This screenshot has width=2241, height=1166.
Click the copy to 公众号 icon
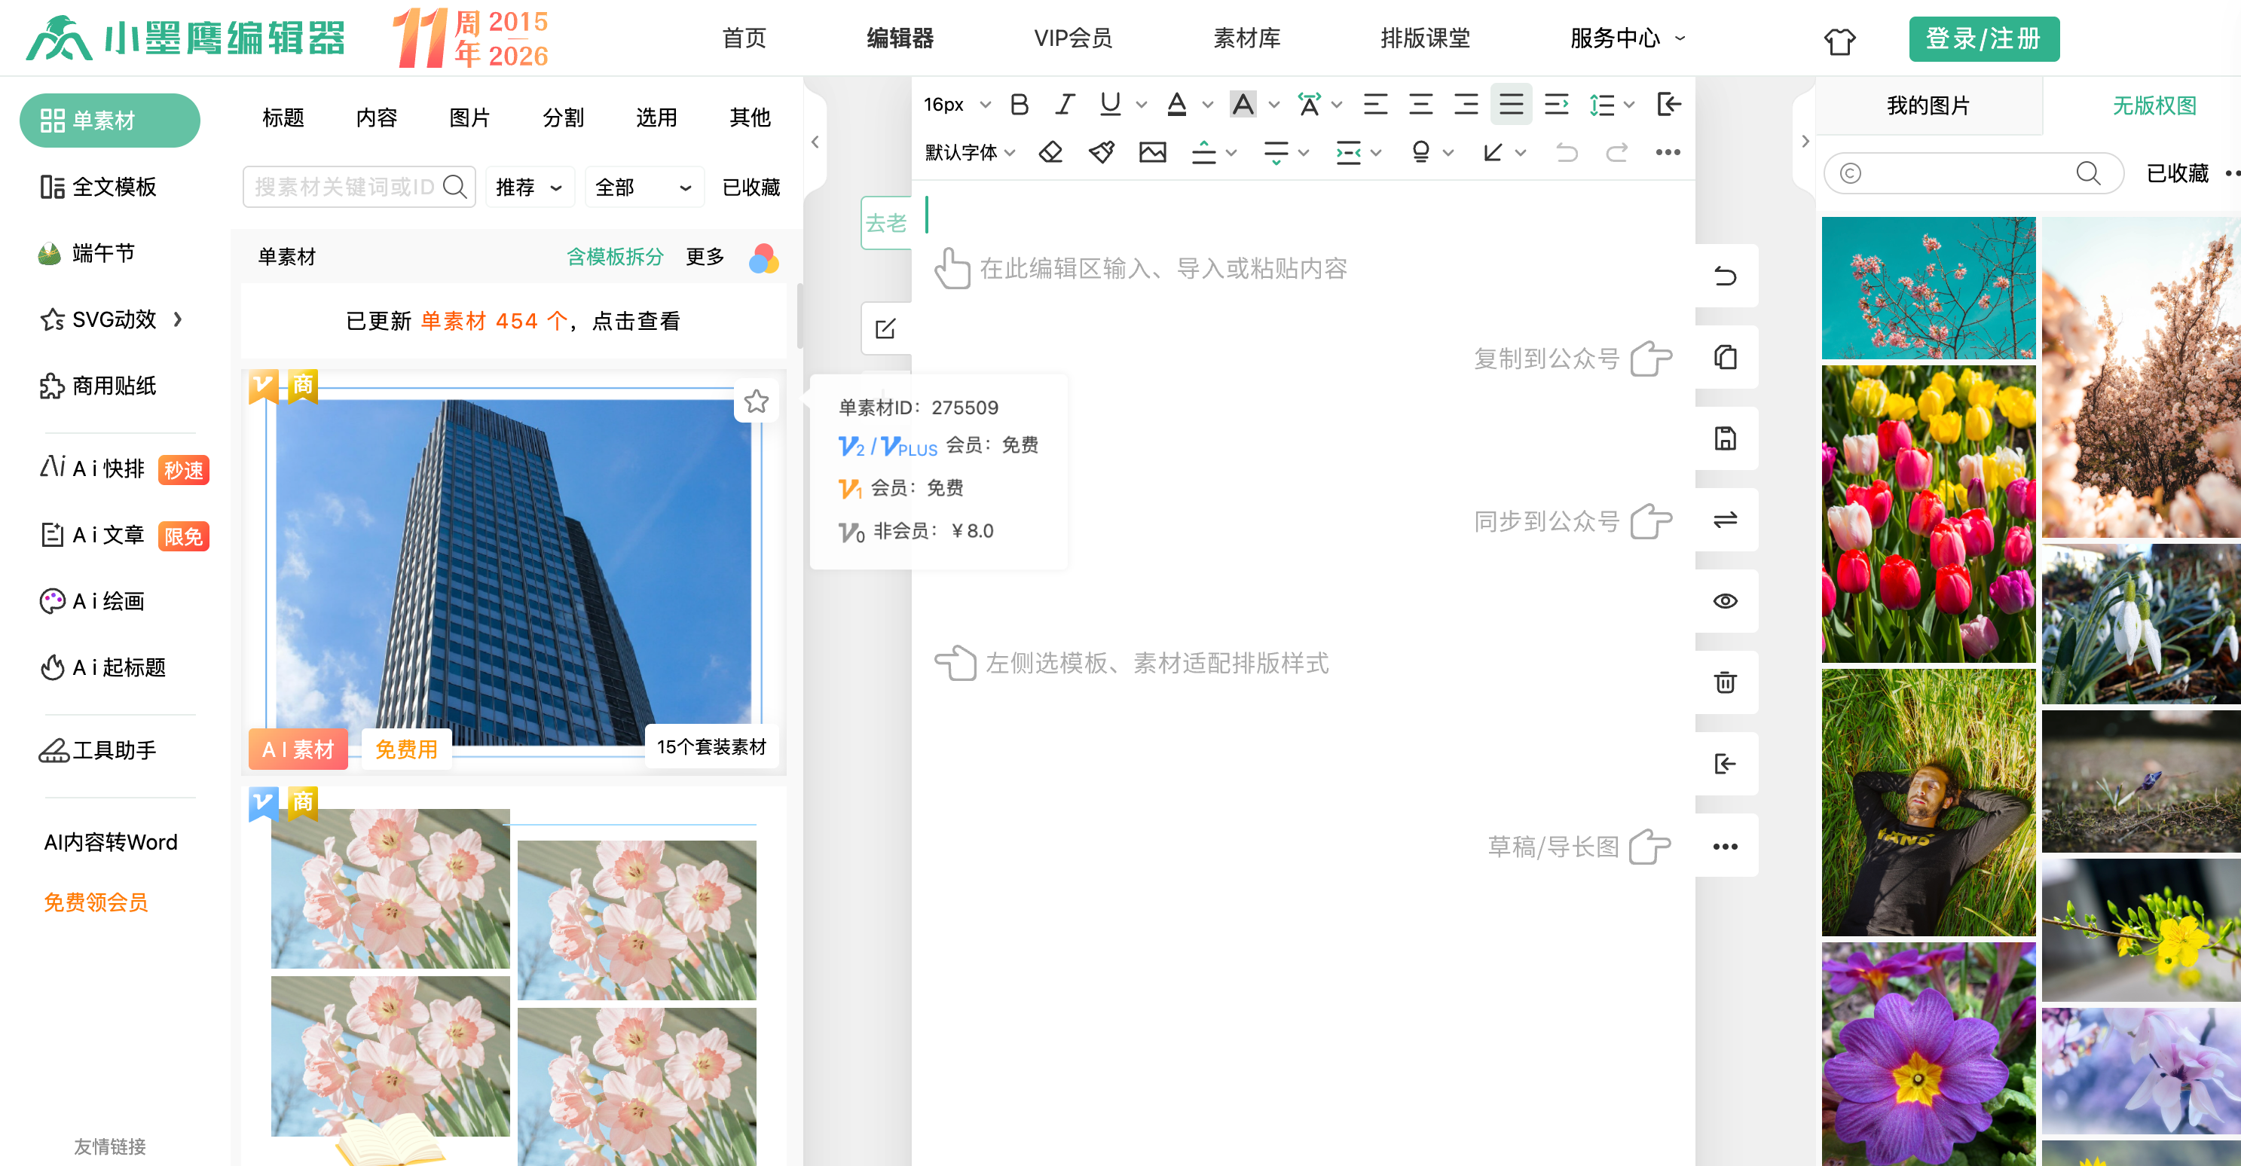pos(1725,357)
